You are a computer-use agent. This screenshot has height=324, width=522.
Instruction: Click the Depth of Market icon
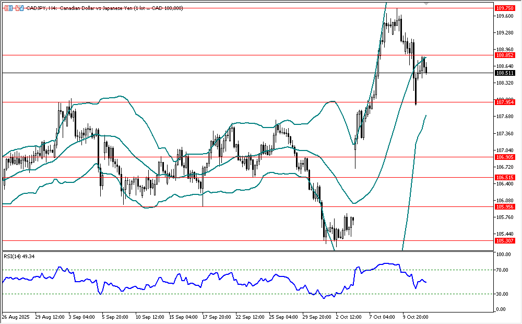click(7, 8)
